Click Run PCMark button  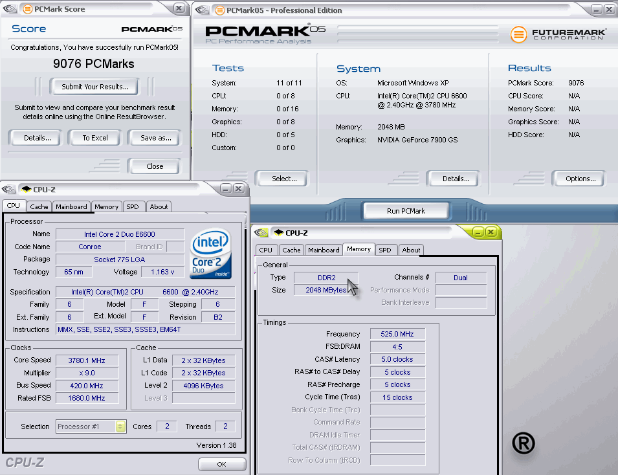point(406,211)
